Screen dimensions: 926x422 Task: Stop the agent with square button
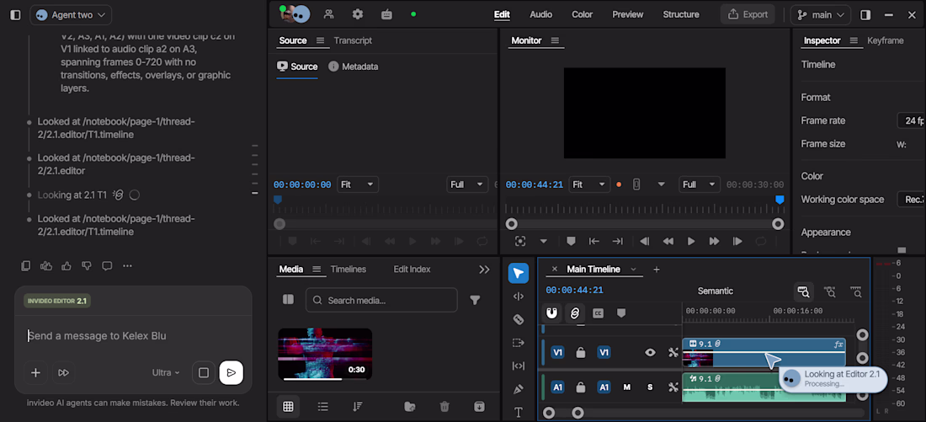tap(204, 372)
